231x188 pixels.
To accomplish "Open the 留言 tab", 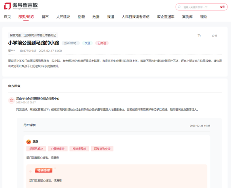I will click(x=45, y=17).
